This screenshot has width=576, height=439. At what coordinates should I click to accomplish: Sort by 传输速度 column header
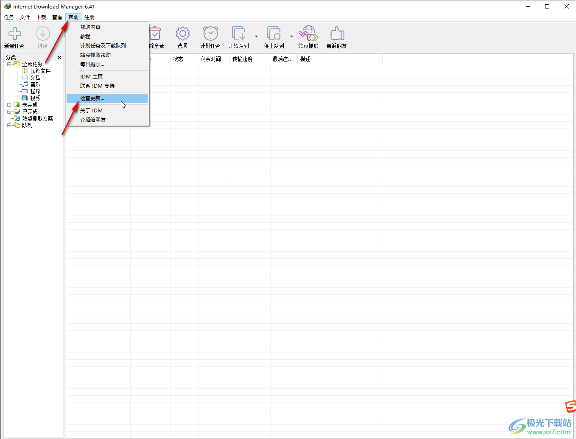point(250,59)
